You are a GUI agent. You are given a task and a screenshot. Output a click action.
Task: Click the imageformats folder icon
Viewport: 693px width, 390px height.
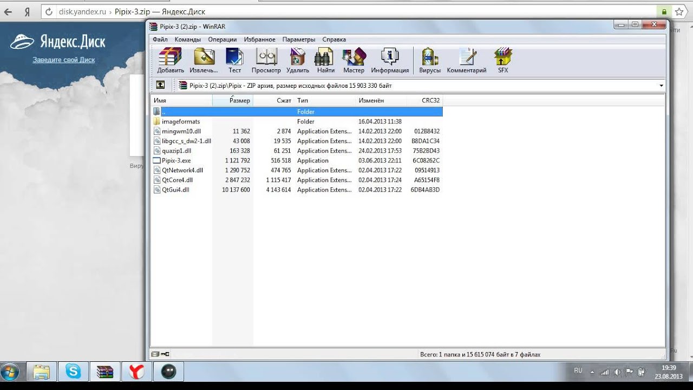[x=156, y=121]
